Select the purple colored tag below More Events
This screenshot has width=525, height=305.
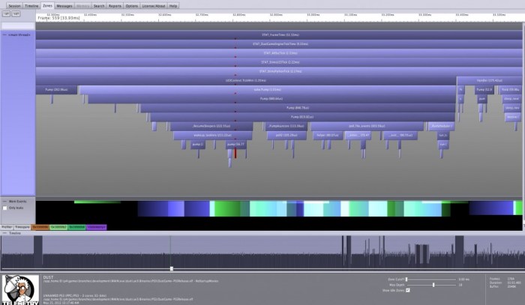point(97,226)
